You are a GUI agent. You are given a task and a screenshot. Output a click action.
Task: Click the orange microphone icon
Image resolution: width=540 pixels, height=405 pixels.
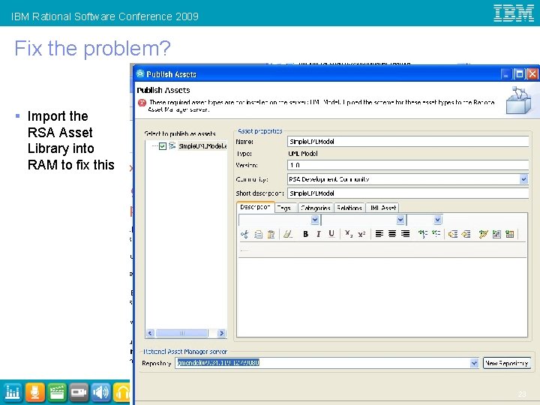pos(34,392)
